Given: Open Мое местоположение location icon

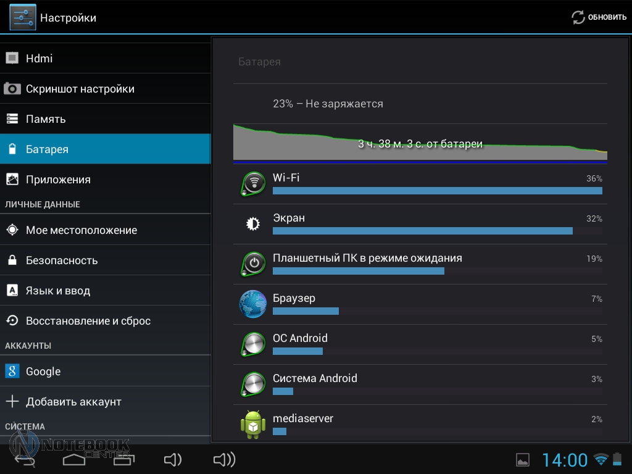Looking at the screenshot, I should [x=12, y=230].
